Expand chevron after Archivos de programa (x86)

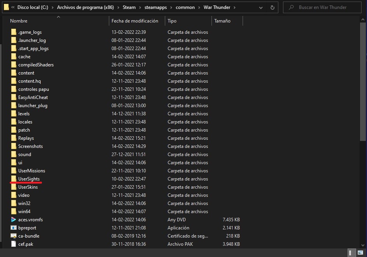(x=118, y=7)
